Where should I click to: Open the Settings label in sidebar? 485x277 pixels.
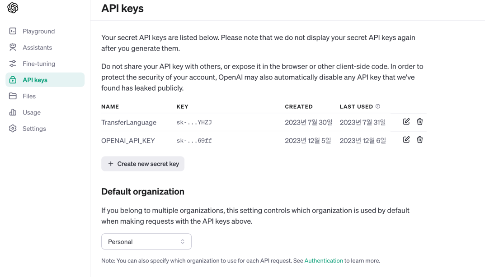coord(34,129)
